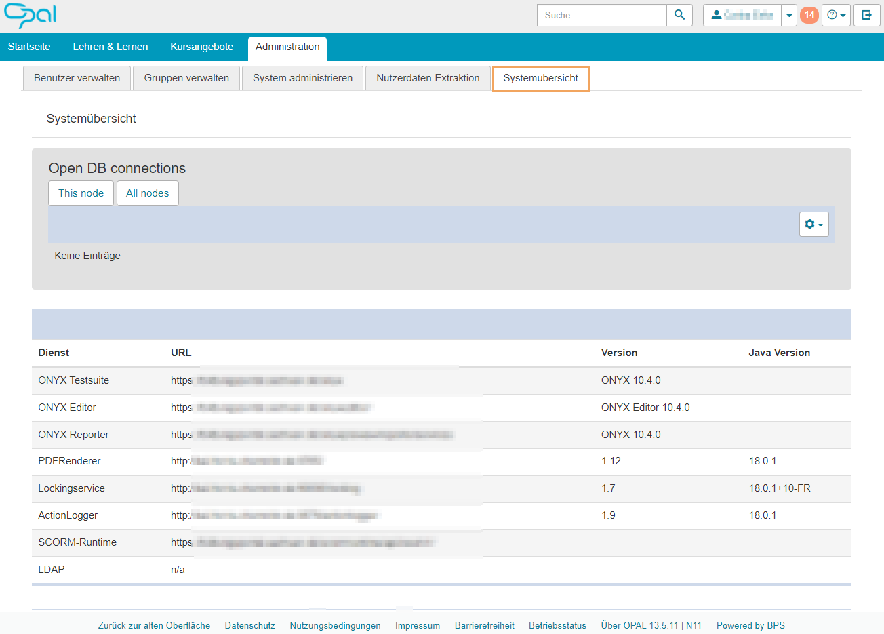
Task: Show DB connections for This node
Action: (x=81, y=193)
